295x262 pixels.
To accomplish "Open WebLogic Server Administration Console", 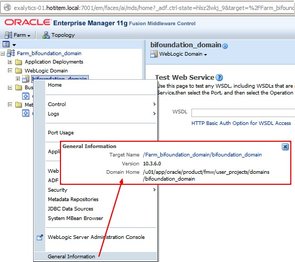I will tap(96, 237).
